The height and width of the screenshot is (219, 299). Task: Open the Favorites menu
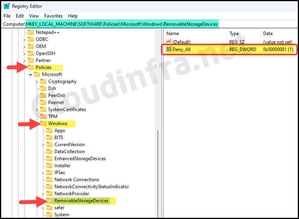pos(53,16)
